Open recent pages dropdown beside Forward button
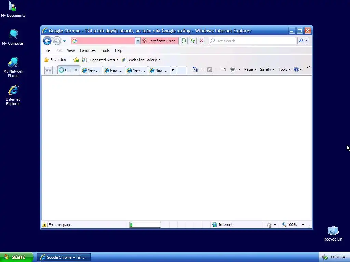Image resolution: width=350 pixels, height=262 pixels. tap(65, 41)
